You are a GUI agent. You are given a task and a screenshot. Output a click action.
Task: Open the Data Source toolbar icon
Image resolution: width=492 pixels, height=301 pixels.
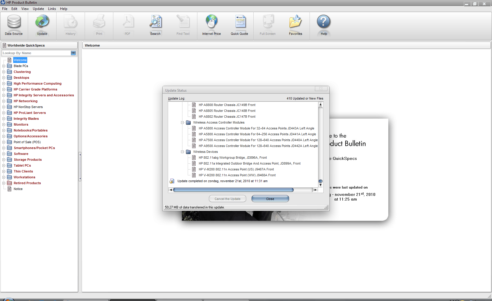point(14,22)
